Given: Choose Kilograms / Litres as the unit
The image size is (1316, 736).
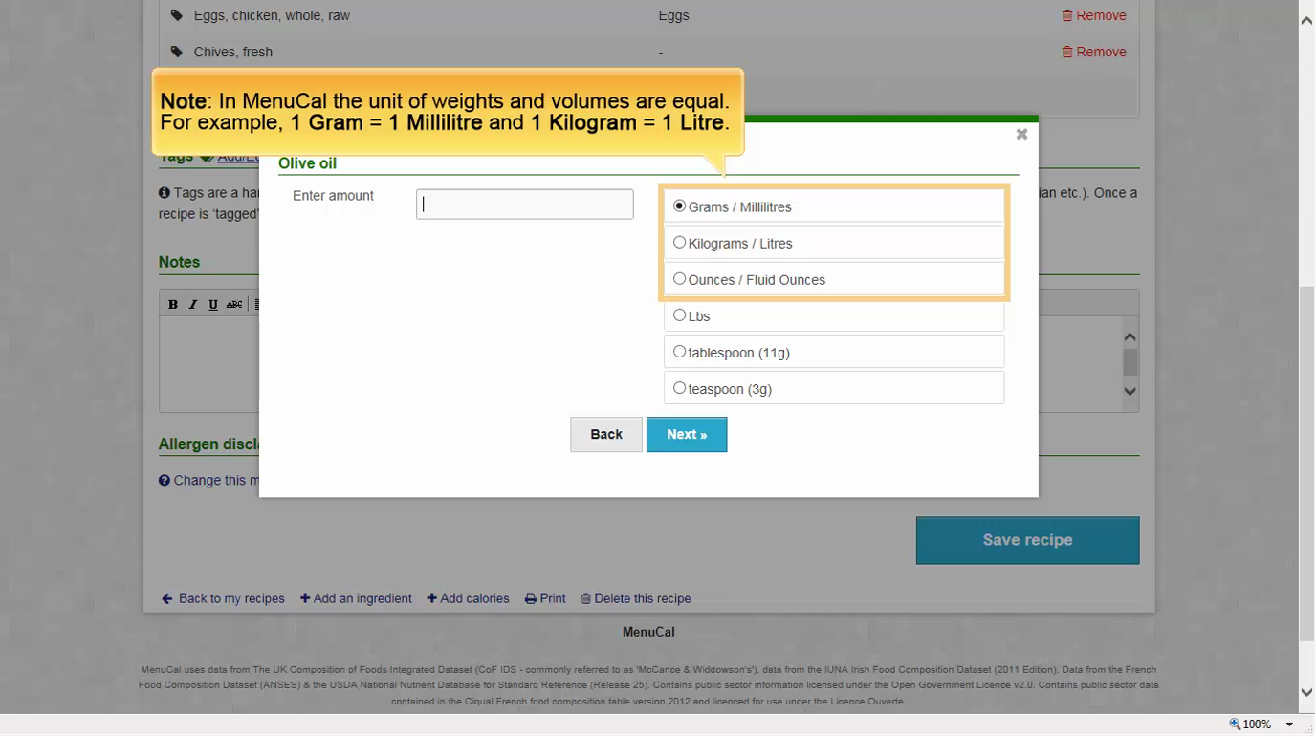Looking at the screenshot, I should (679, 241).
